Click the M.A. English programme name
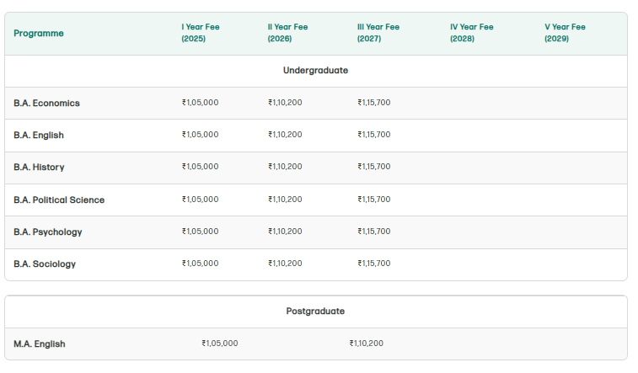The image size is (638, 373). click(x=40, y=344)
